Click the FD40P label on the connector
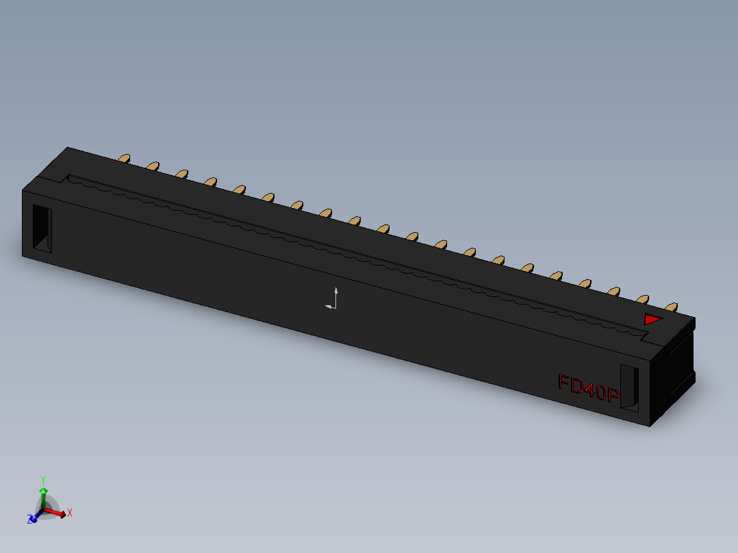The image size is (738, 553). click(589, 388)
